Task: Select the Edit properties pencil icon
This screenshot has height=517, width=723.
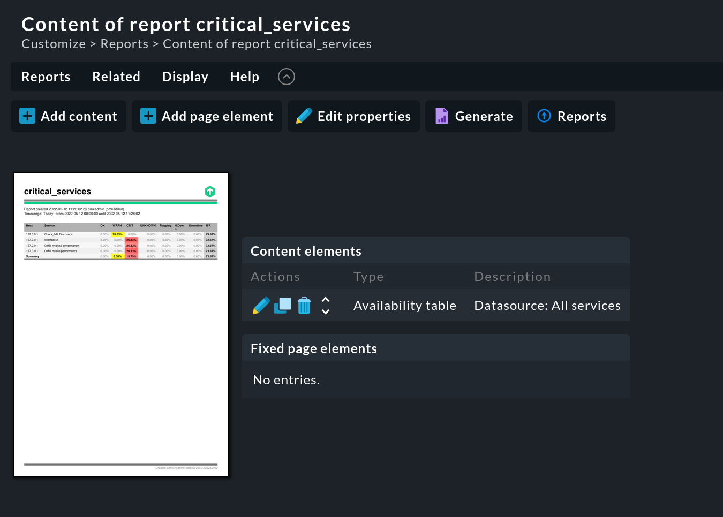Action: point(304,116)
